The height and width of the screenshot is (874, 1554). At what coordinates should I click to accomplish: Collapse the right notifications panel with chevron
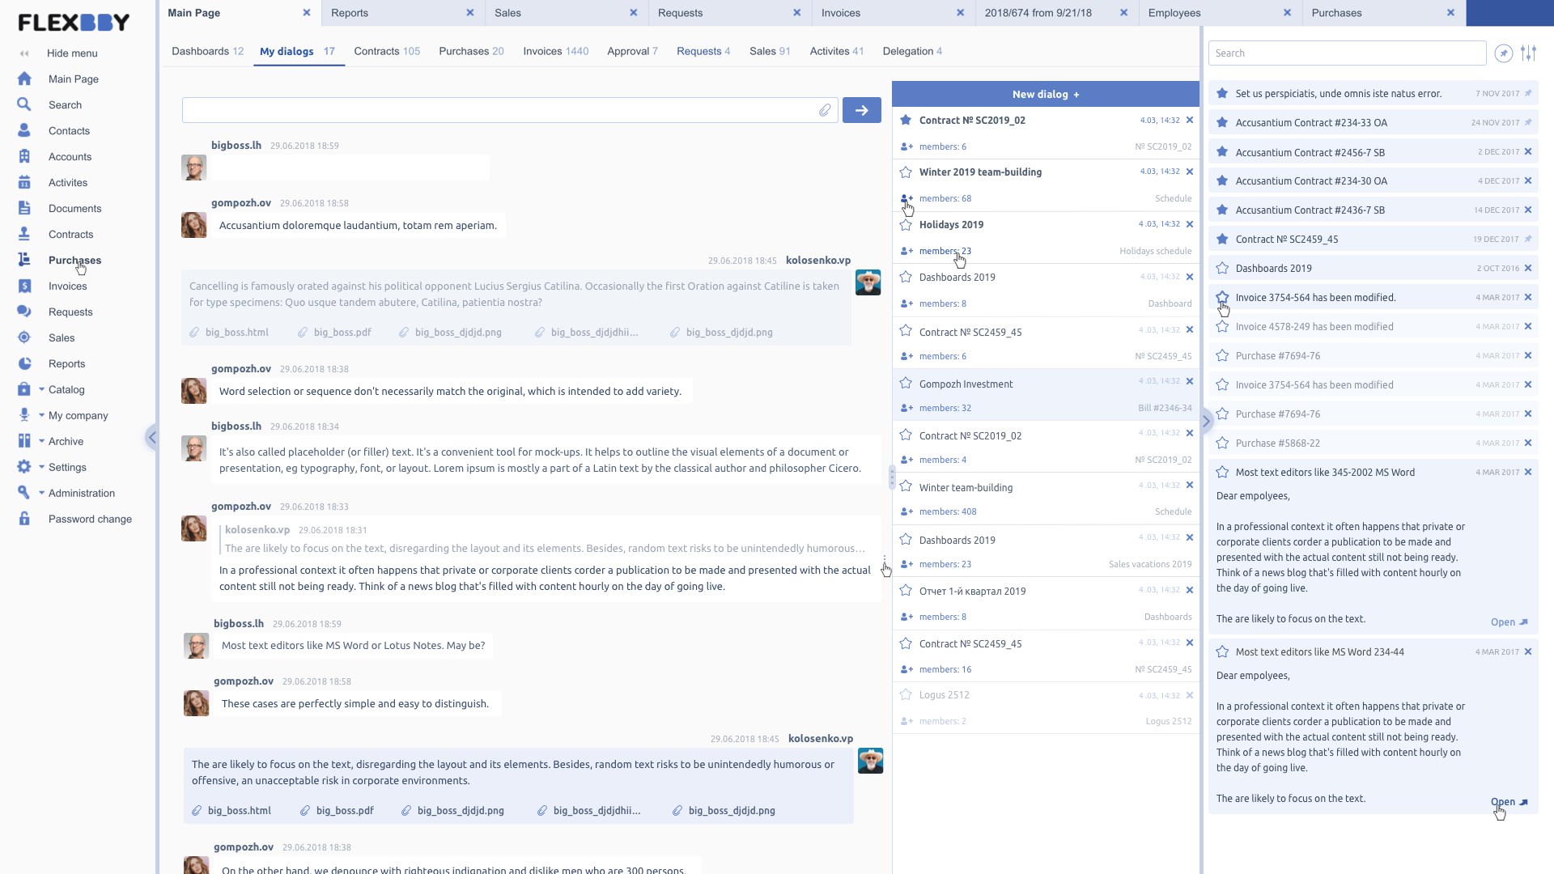coord(1206,421)
